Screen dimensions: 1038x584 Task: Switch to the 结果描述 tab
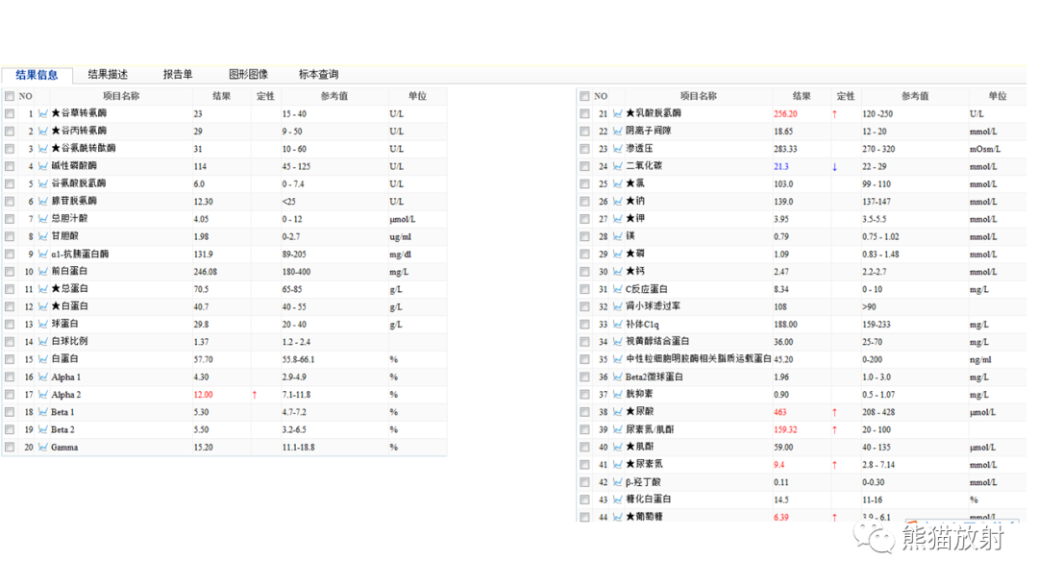108,74
